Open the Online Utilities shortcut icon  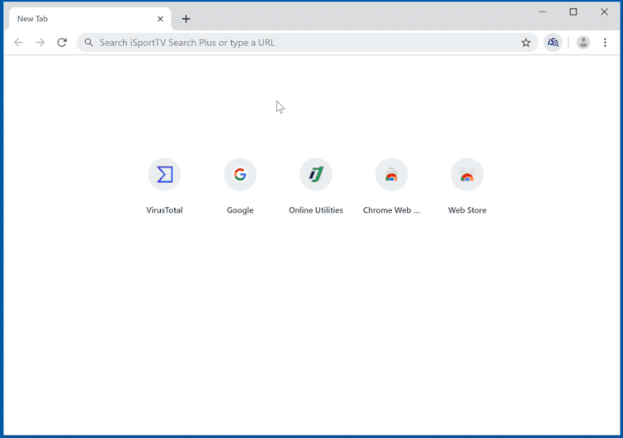click(316, 175)
